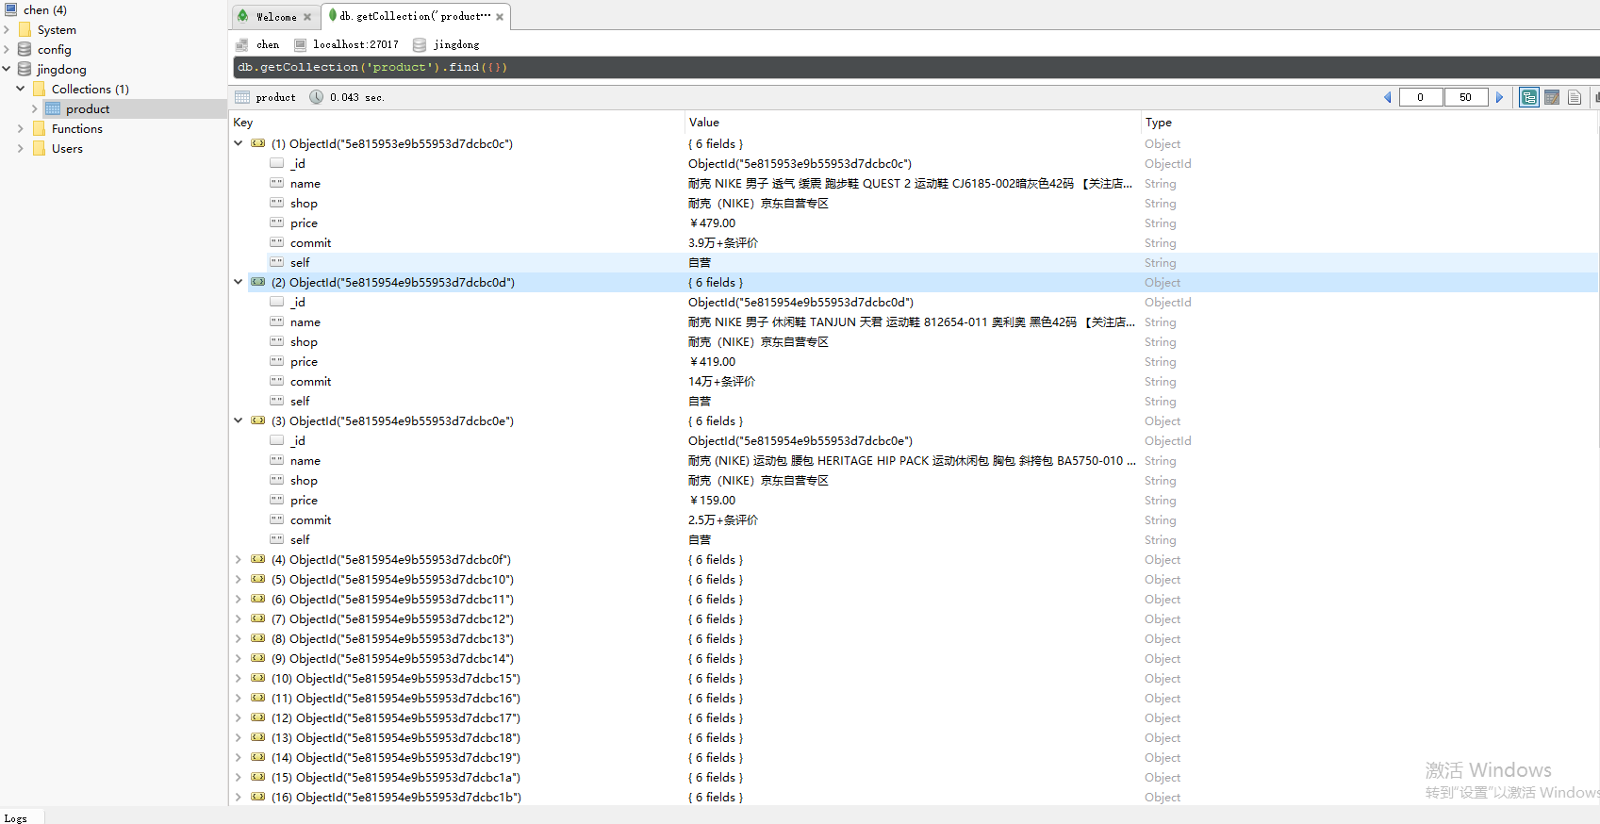The width and height of the screenshot is (1600, 824).
Task: Click the Value column header
Action: tap(913, 123)
